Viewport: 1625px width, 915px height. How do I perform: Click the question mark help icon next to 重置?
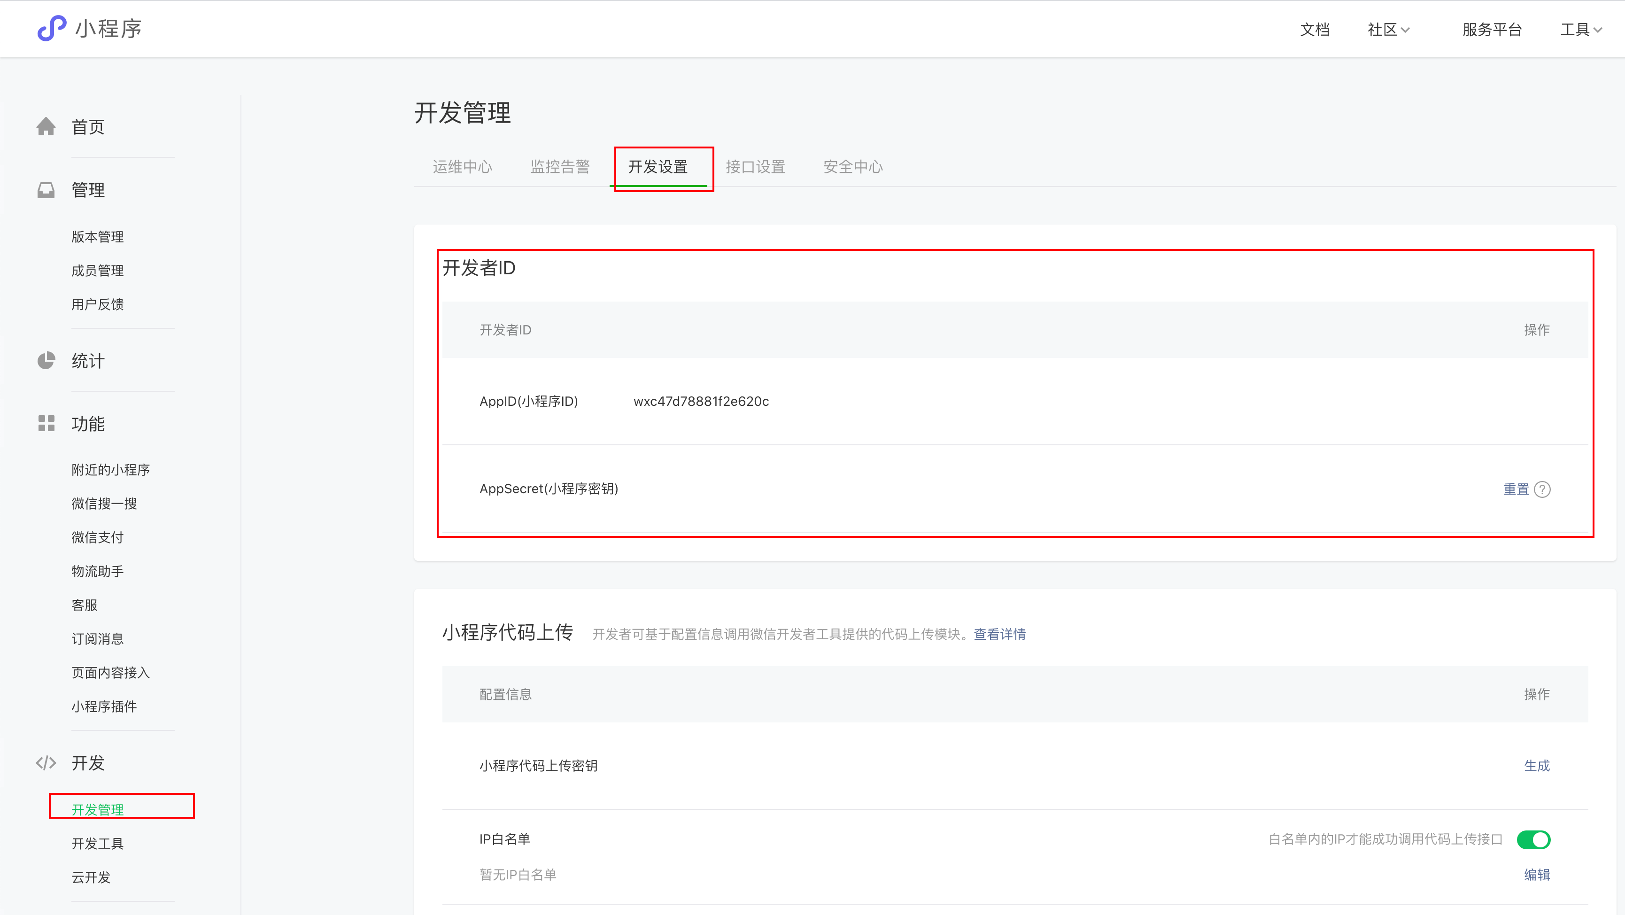click(x=1542, y=490)
